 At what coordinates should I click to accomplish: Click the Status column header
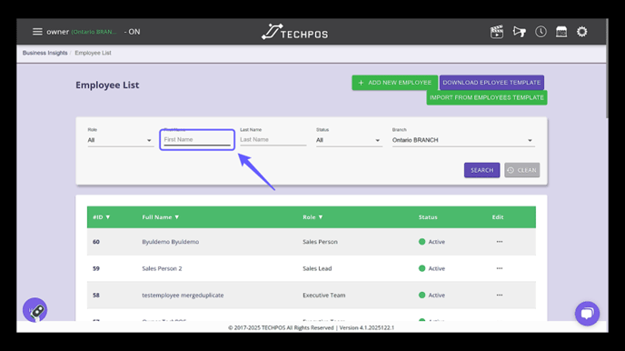coord(428,217)
